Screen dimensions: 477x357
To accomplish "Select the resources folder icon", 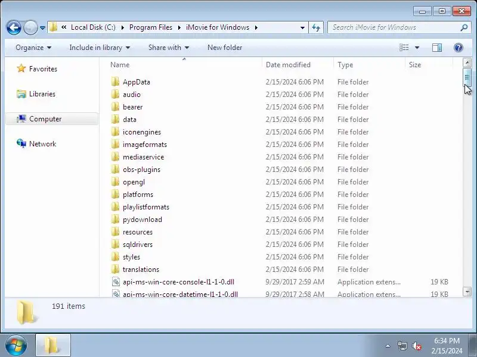I will (115, 231).
